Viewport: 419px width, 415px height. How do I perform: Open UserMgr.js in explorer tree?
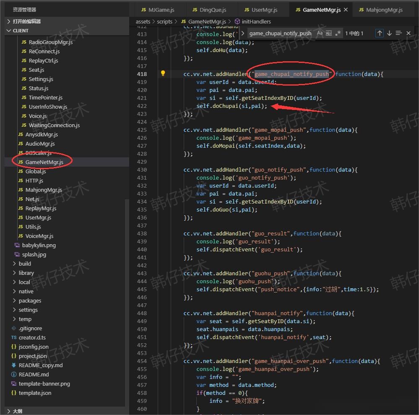tap(38, 218)
